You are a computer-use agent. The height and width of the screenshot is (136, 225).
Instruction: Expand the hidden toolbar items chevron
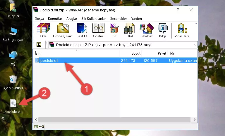coord(195,23)
